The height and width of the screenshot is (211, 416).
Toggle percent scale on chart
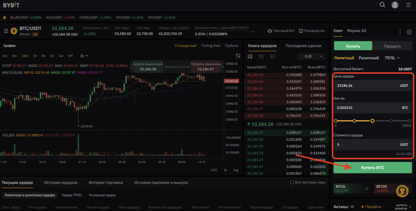click(225, 170)
